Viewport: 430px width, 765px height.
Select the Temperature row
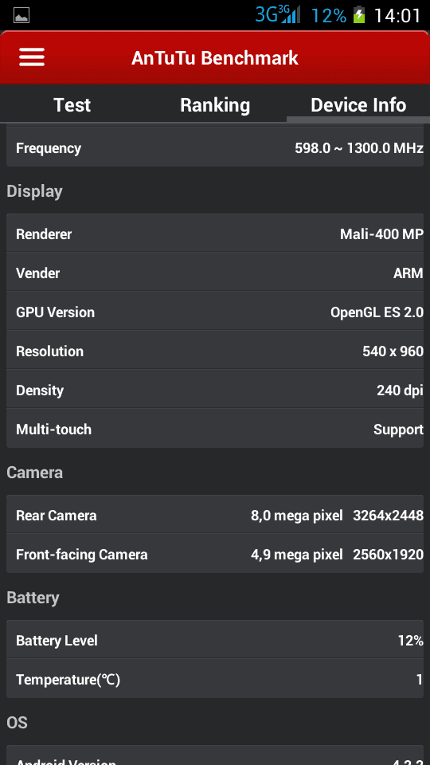tap(215, 679)
